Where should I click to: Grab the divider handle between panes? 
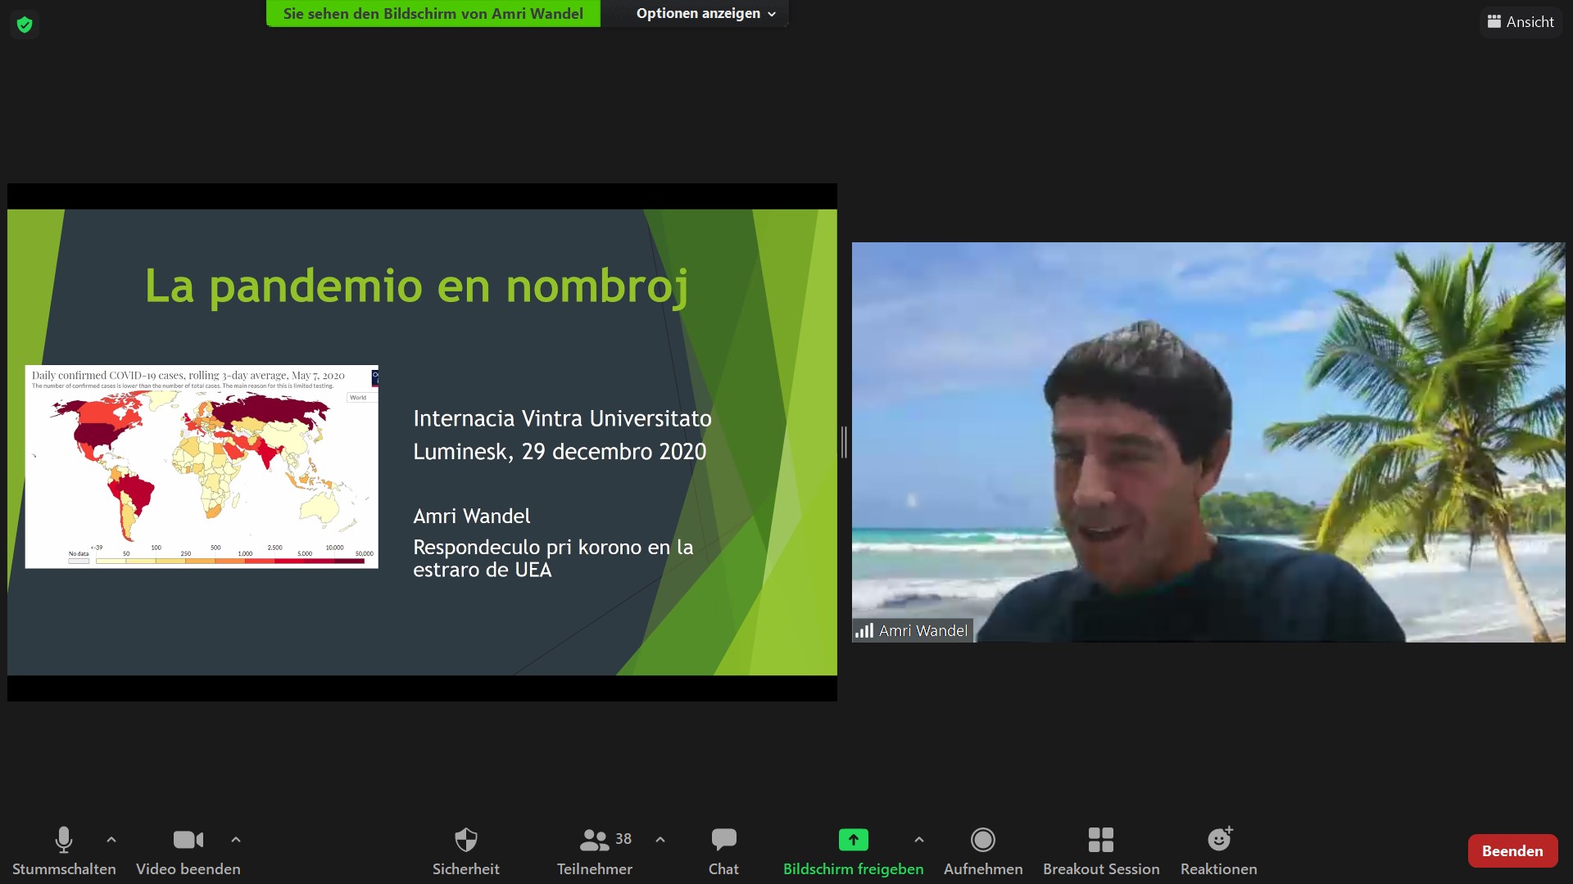point(844,442)
